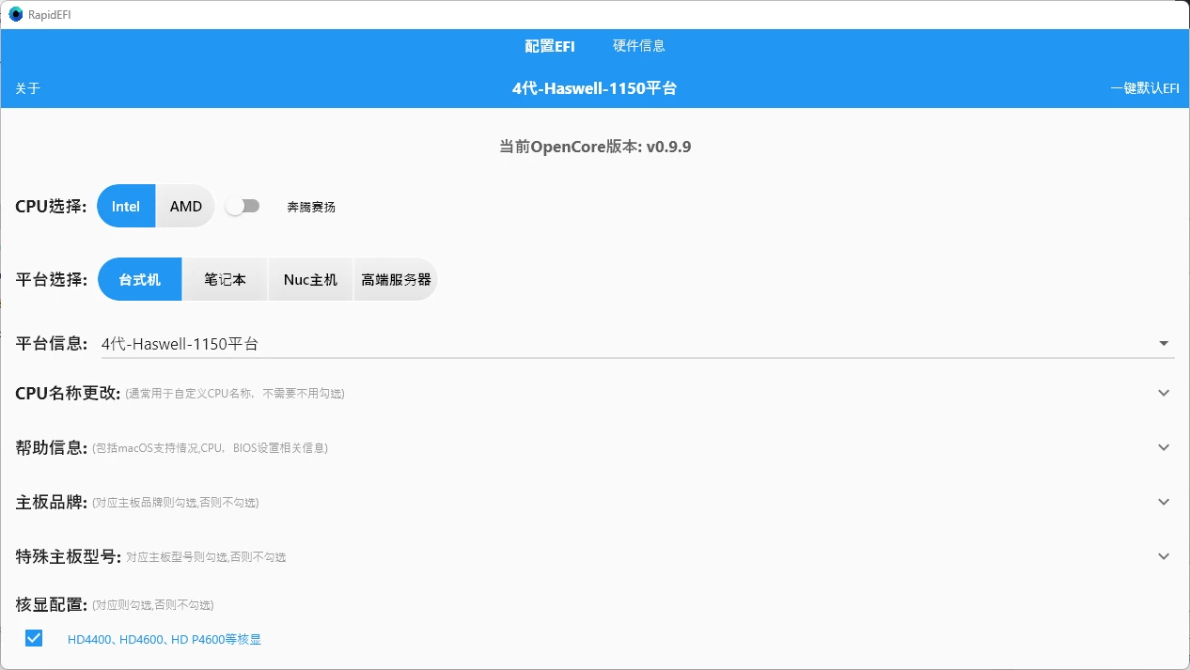Expand the 帮助信息 section chevron

pos(1164,447)
